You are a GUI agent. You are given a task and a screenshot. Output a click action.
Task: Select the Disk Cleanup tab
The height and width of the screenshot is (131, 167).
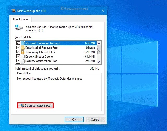[x=21, y=19]
